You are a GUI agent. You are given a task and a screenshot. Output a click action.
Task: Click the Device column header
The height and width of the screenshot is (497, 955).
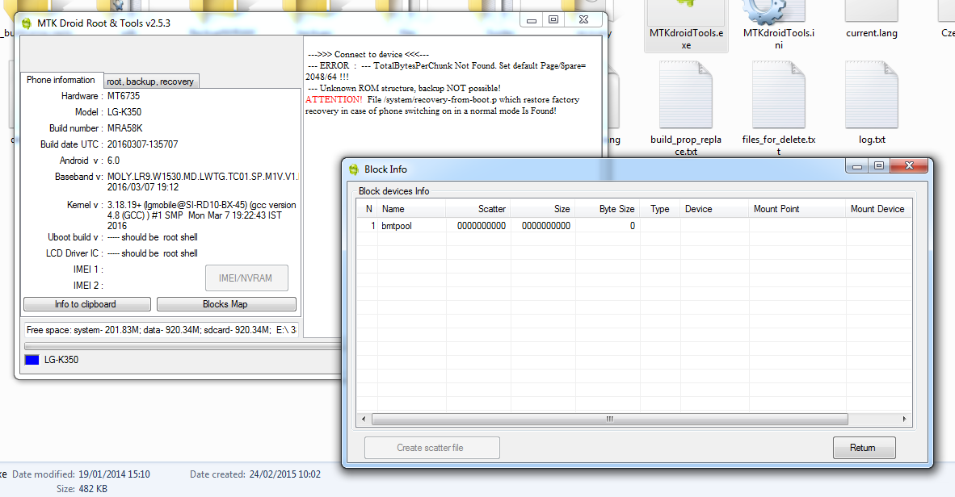coord(714,209)
